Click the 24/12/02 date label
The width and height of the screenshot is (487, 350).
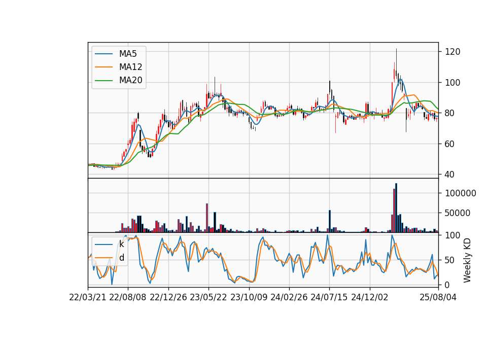pos(370,297)
